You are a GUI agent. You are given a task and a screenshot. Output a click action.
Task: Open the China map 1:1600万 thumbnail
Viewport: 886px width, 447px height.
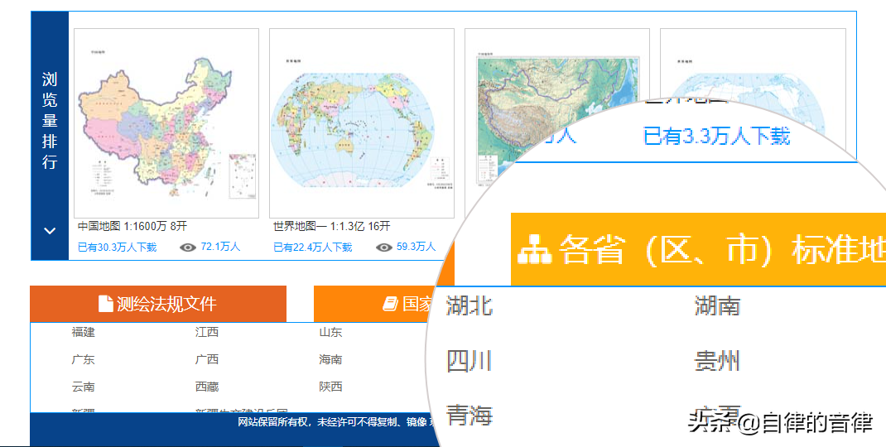pyautogui.click(x=166, y=123)
